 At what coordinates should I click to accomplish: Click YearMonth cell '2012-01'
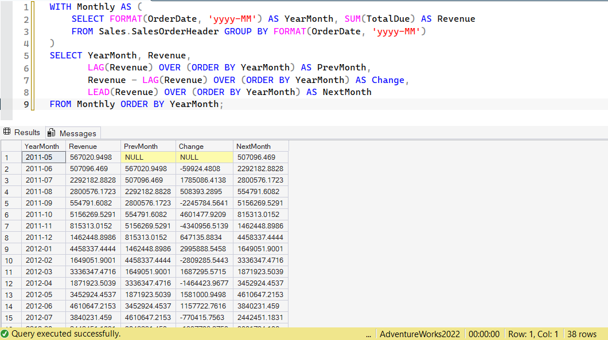pos(44,249)
